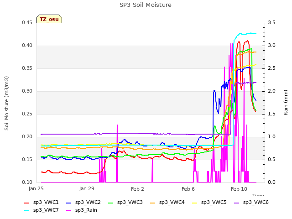This screenshot has width=292, height=219.
Task: Click the 3.5 right axis value
Action: tap(272, 22)
